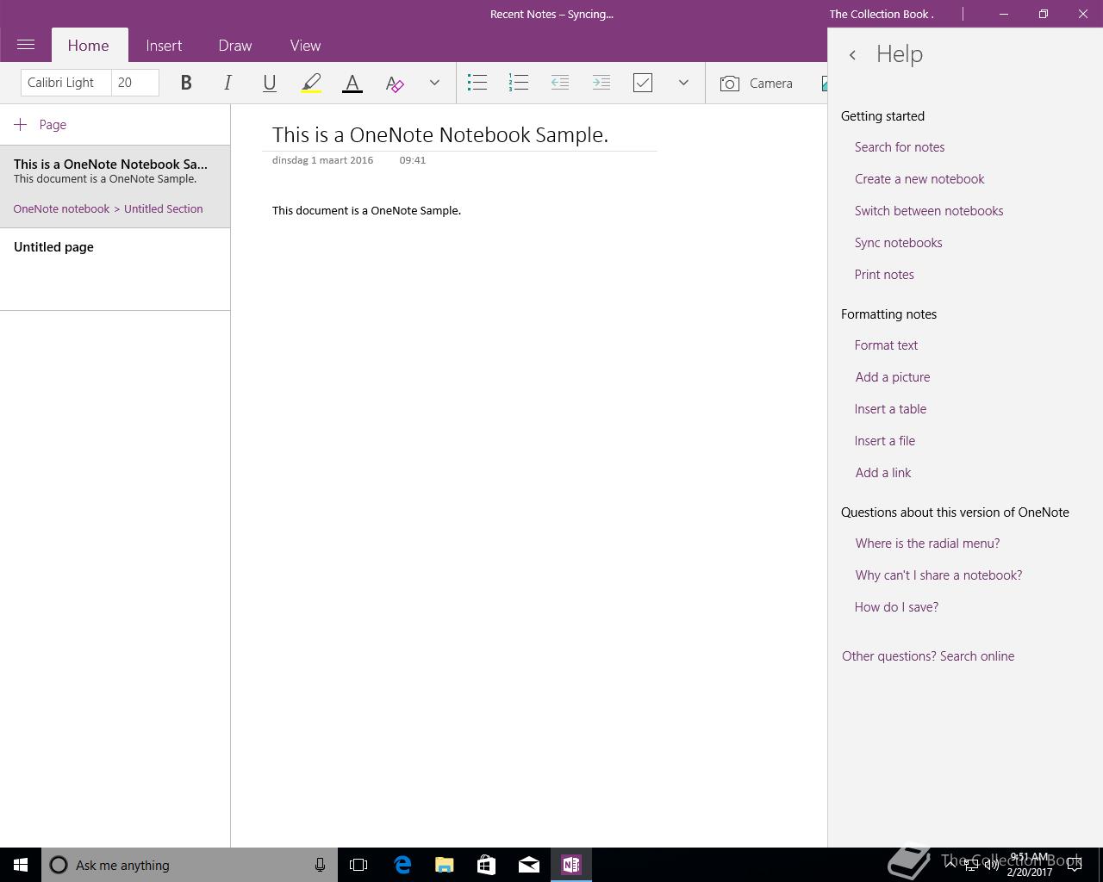Apply yellow text highlight
Screen dimensions: 1103x882
311,83
